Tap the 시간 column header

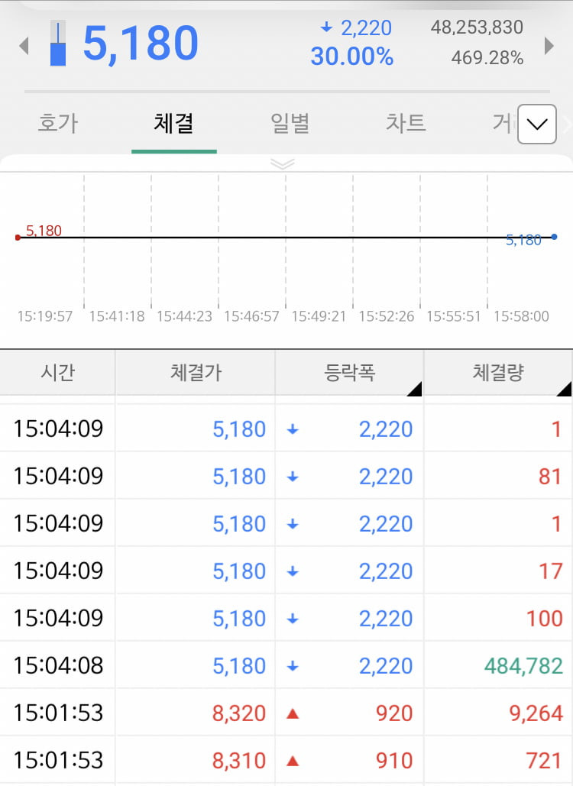(57, 373)
